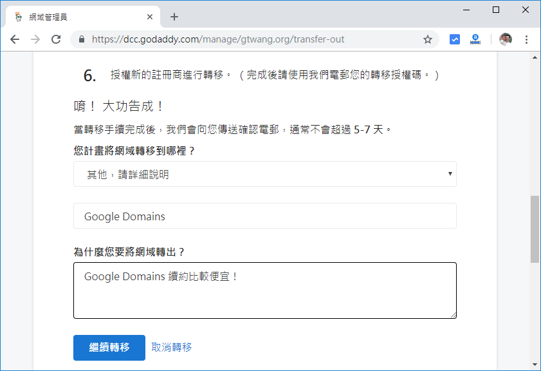Viewport: 541px width, 371px height.
Task: Open the Alexa 'a' extension icon
Action: (x=475, y=39)
